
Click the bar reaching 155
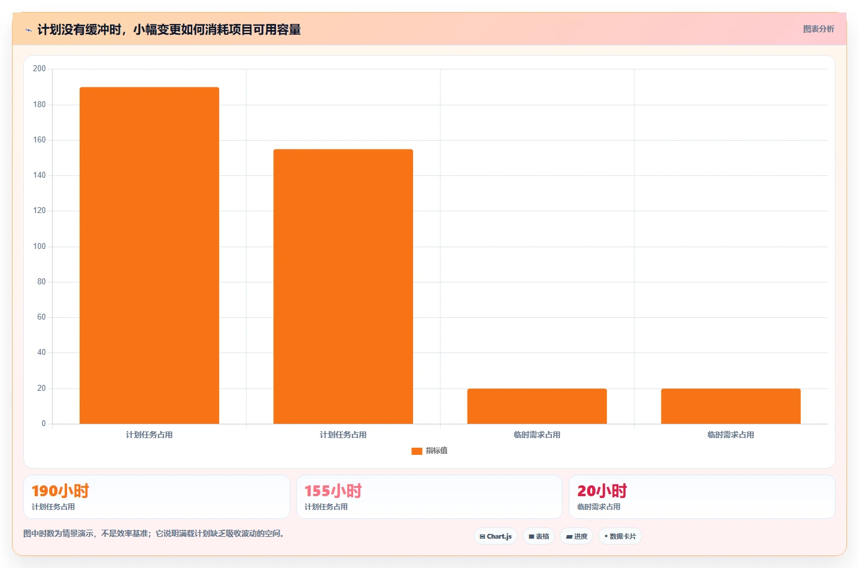coord(343,287)
